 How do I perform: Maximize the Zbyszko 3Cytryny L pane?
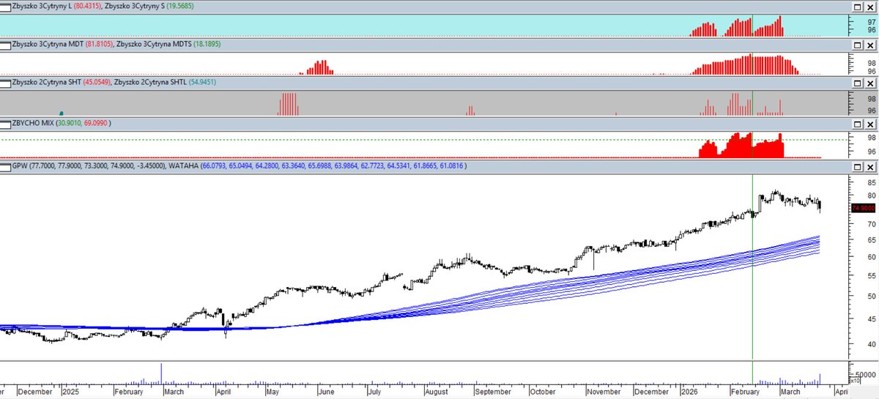pyautogui.click(x=858, y=6)
